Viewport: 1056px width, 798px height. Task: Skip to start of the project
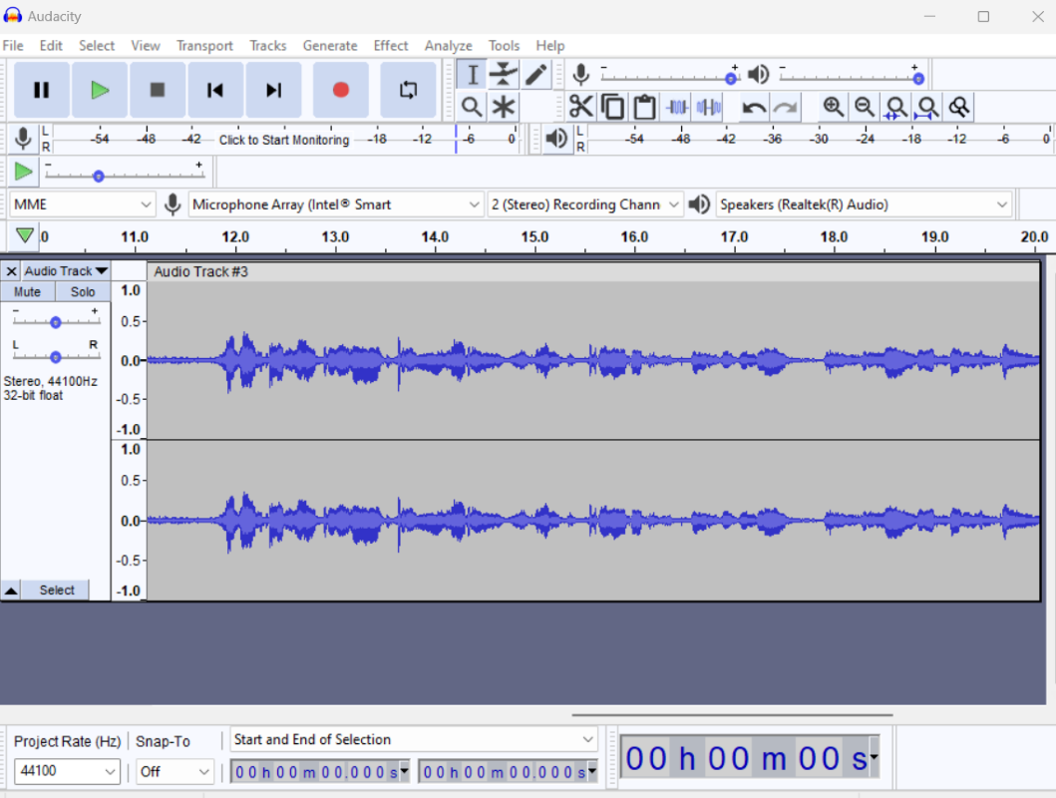tap(215, 90)
